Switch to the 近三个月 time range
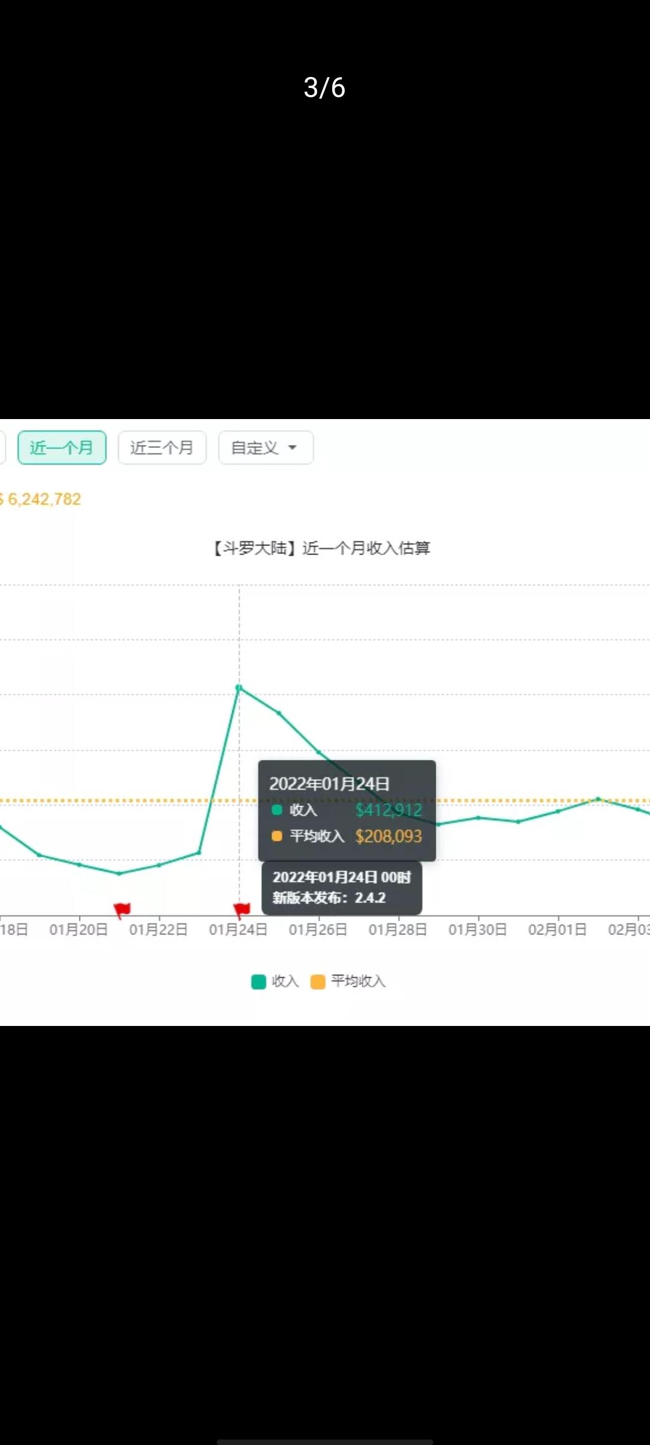The width and height of the screenshot is (650, 1445). coord(162,447)
